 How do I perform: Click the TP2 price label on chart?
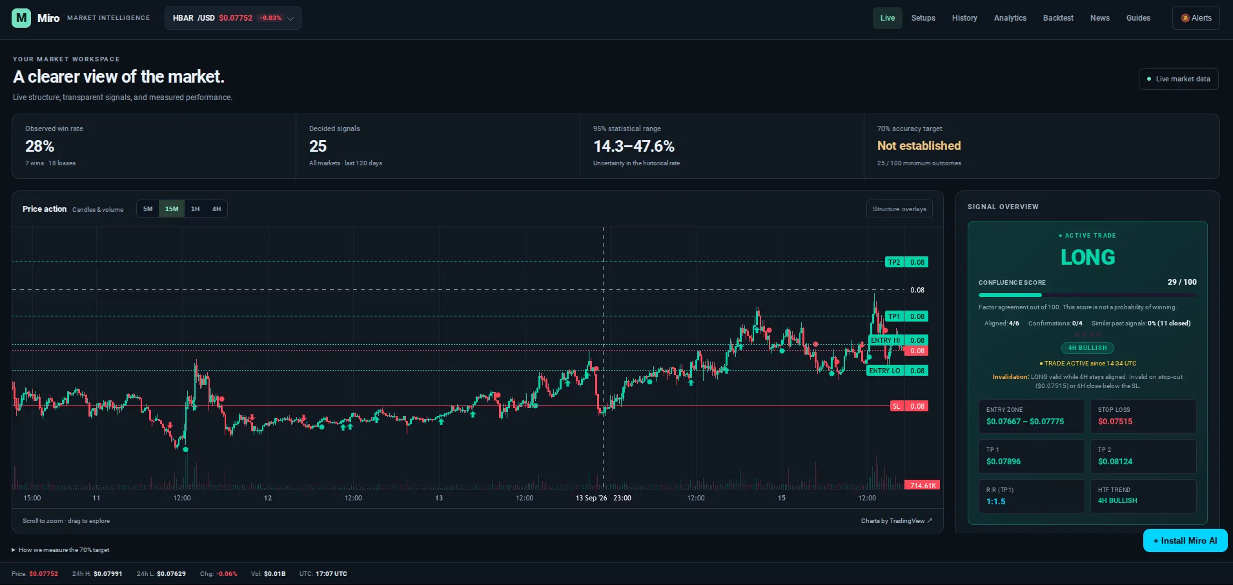[x=906, y=262]
